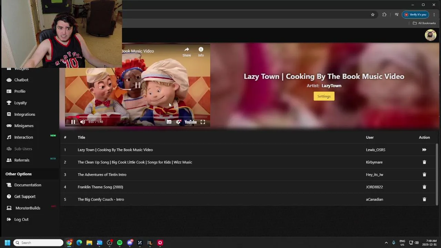Remove The Adventures of Tintin Intro
This screenshot has height=248, width=441.
tap(424, 175)
